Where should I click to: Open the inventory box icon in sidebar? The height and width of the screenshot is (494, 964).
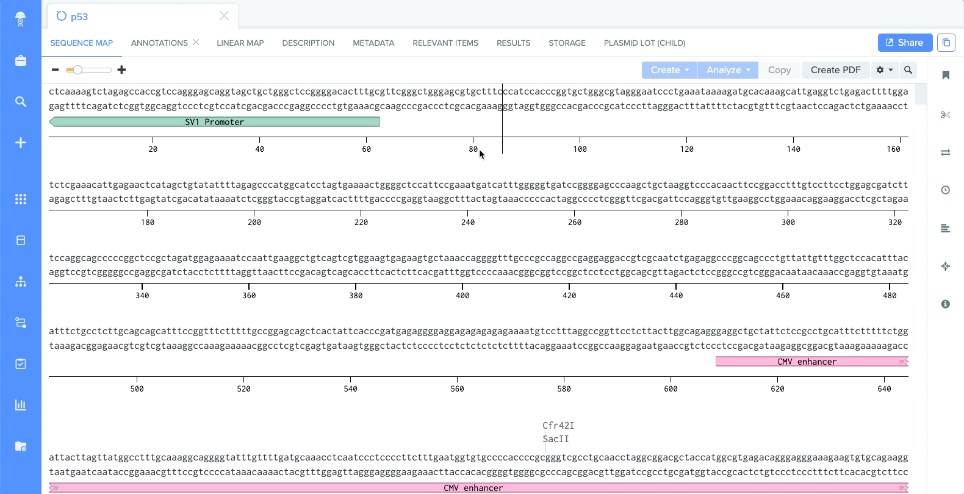click(21, 240)
